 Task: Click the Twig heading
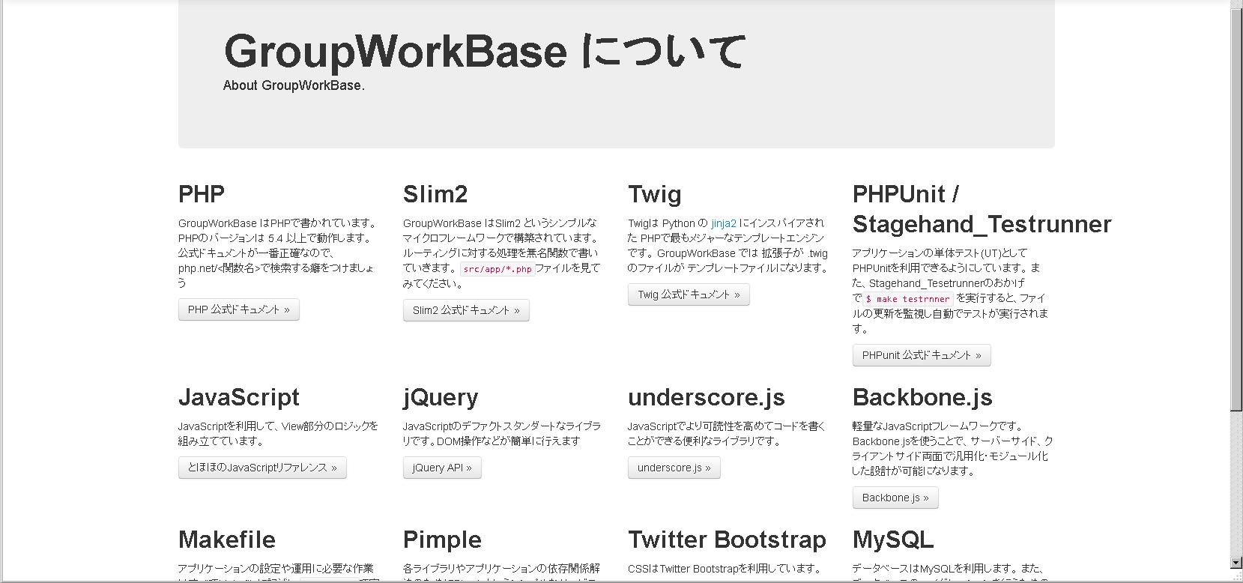pos(655,194)
